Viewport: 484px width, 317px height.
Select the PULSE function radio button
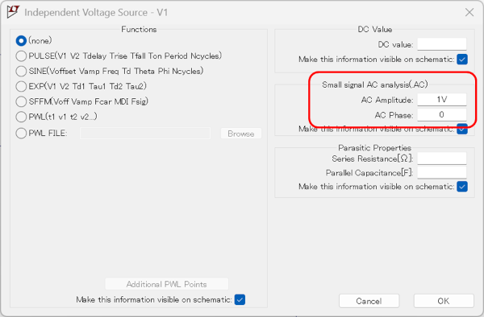pyautogui.click(x=21, y=56)
